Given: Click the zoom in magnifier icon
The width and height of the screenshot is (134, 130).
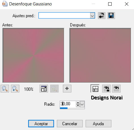Looking at the screenshot, I should coord(15,89).
